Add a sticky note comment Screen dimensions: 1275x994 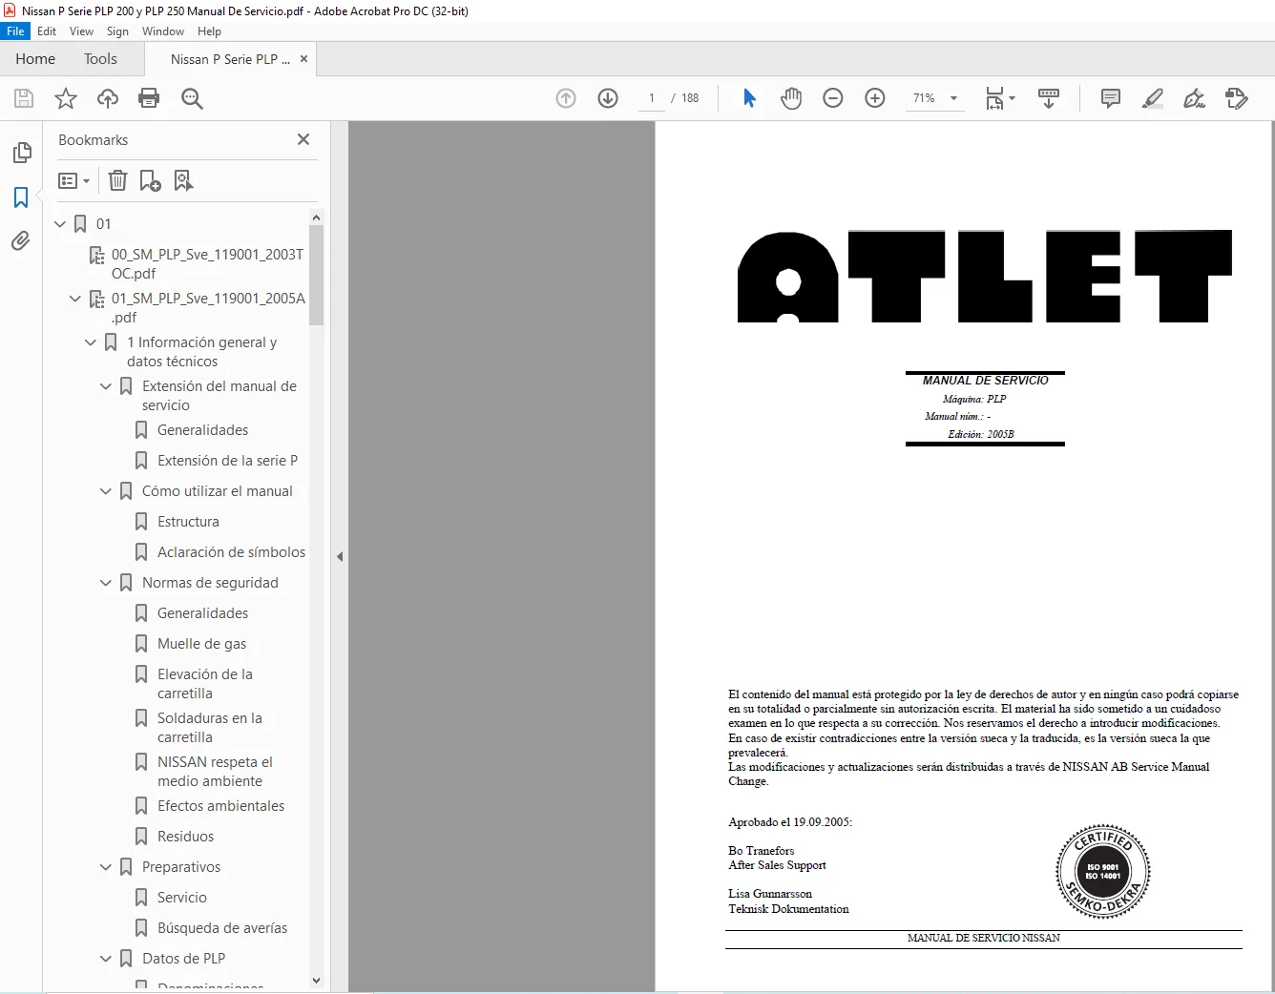(x=1111, y=98)
